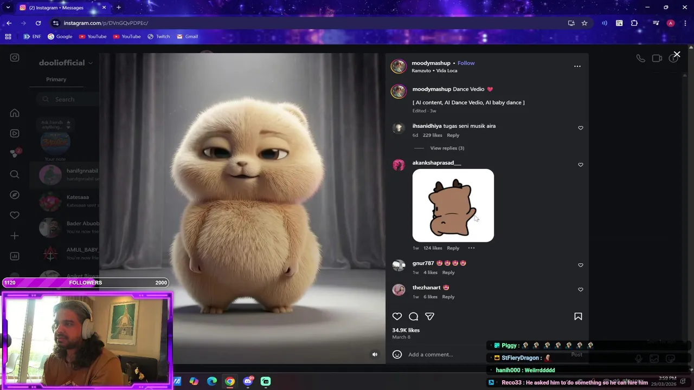Reload the page in Chrome

click(38, 23)
